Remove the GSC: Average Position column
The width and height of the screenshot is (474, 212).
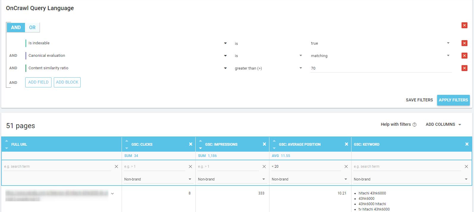pyautogui.click(x=346, y=144)
